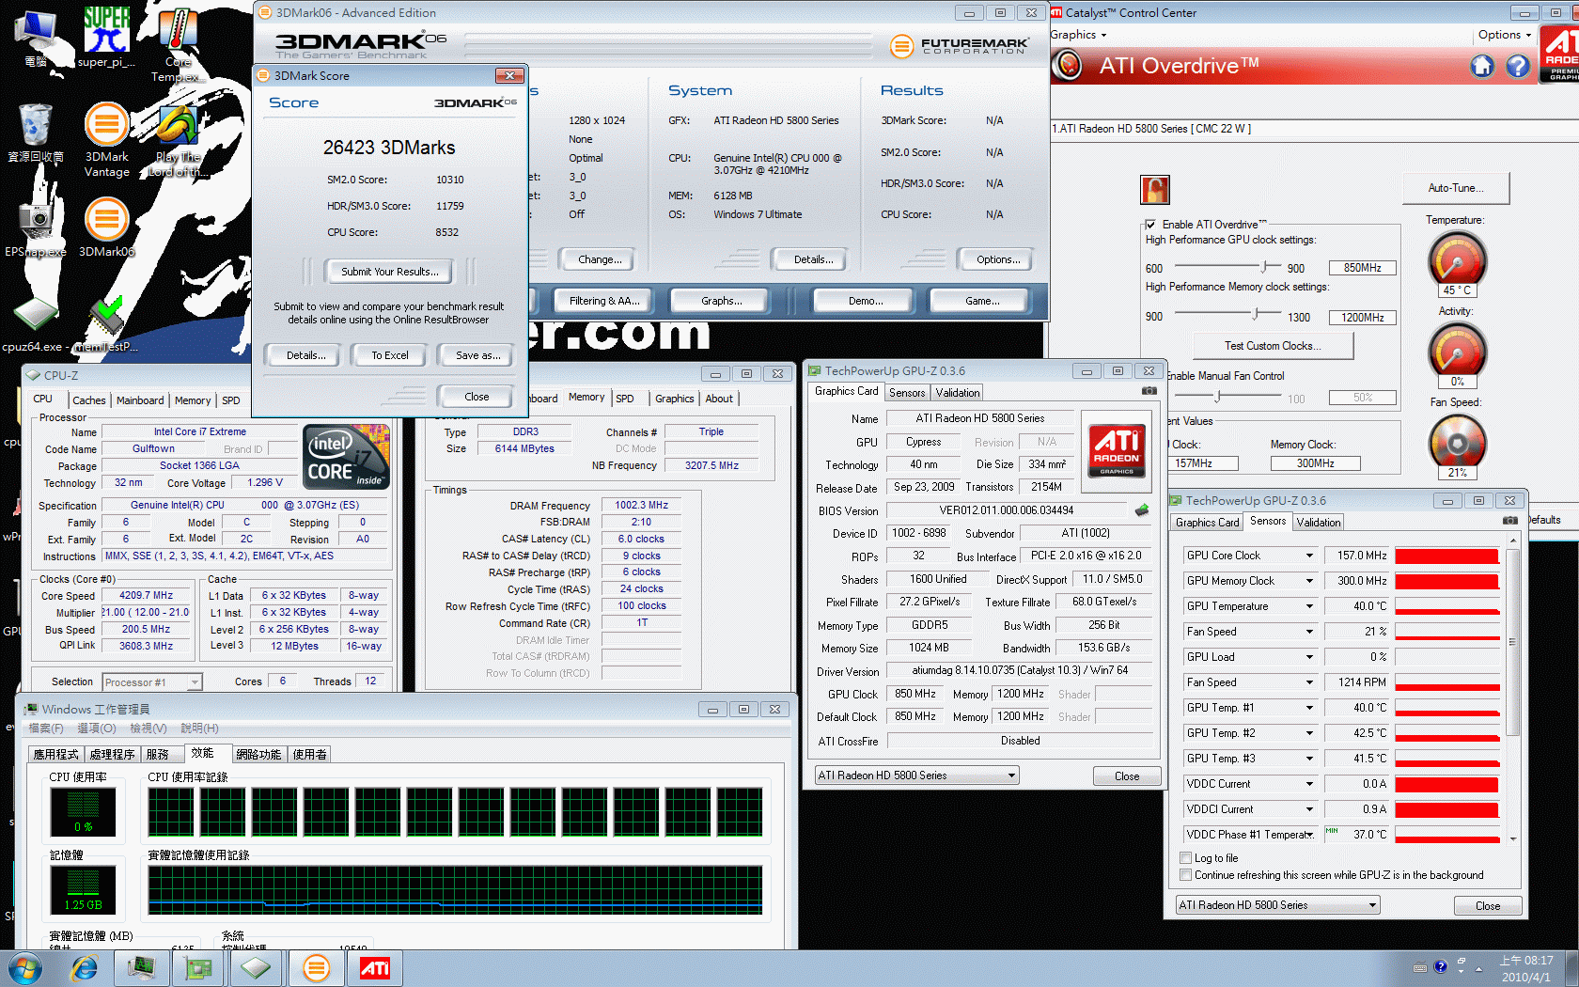Switch to the 3DMark06 taskbar button

(317, 968)
